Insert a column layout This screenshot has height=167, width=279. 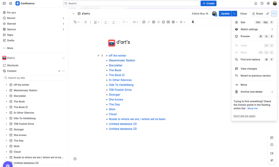click(168, 22)
